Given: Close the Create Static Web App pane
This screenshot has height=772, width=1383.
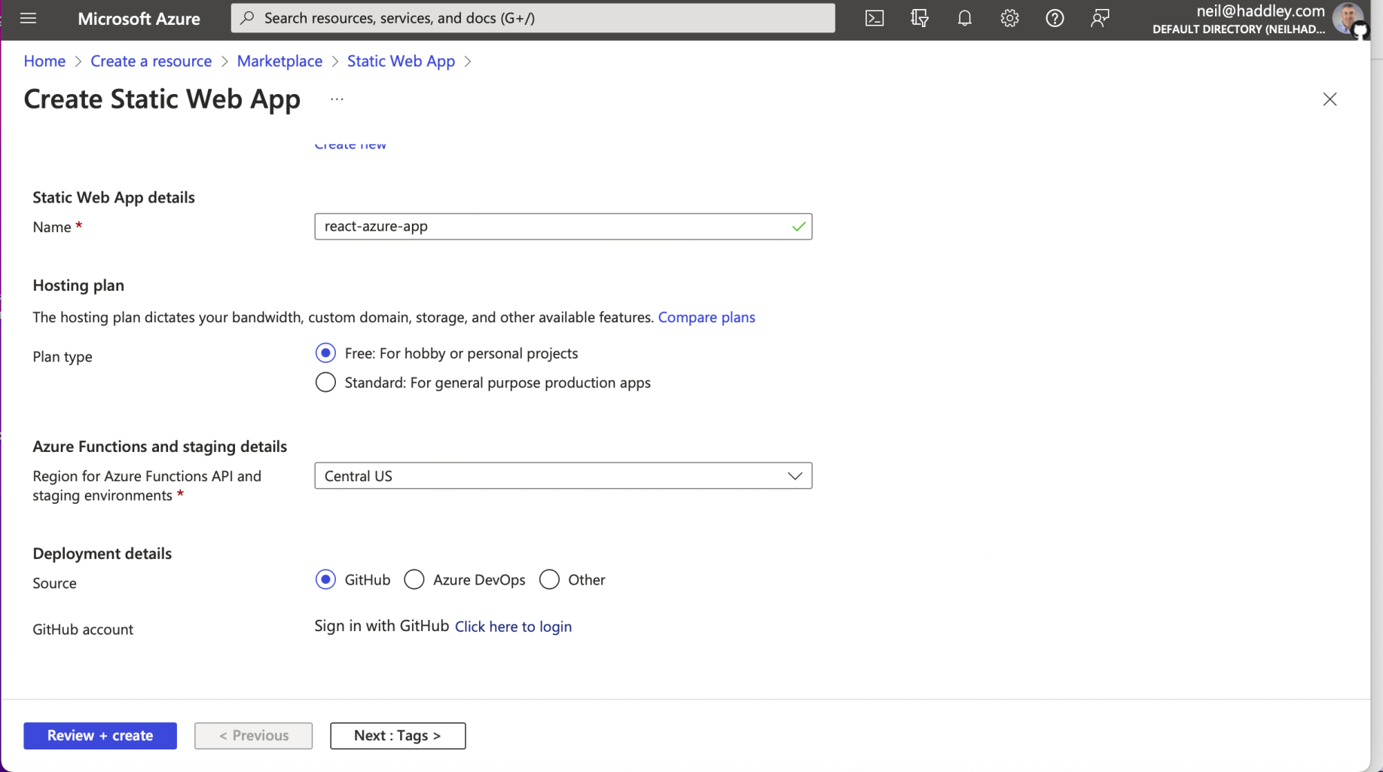Looking at the screenshot, I should pos(1330,99).
